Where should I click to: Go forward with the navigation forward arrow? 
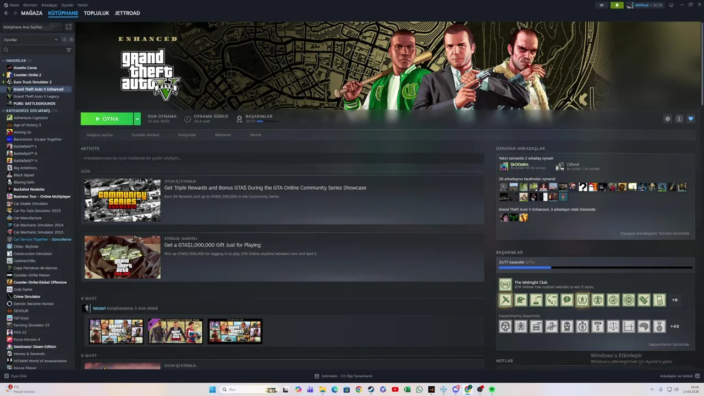coord(15,13)
